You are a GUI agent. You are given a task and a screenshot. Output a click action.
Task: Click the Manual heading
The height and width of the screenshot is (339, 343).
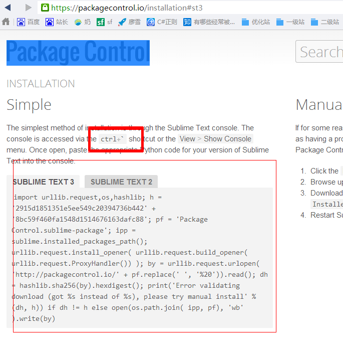pos(319,105)
